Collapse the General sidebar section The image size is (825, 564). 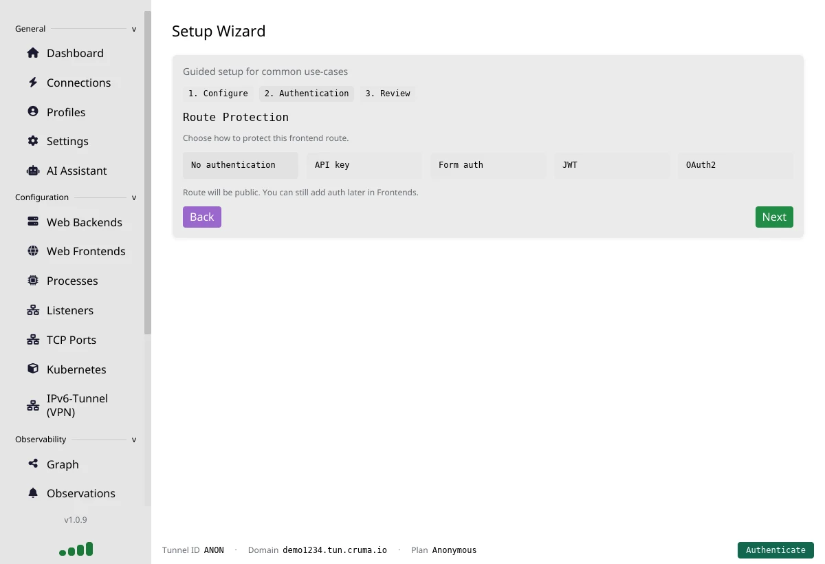pos(134,29)
